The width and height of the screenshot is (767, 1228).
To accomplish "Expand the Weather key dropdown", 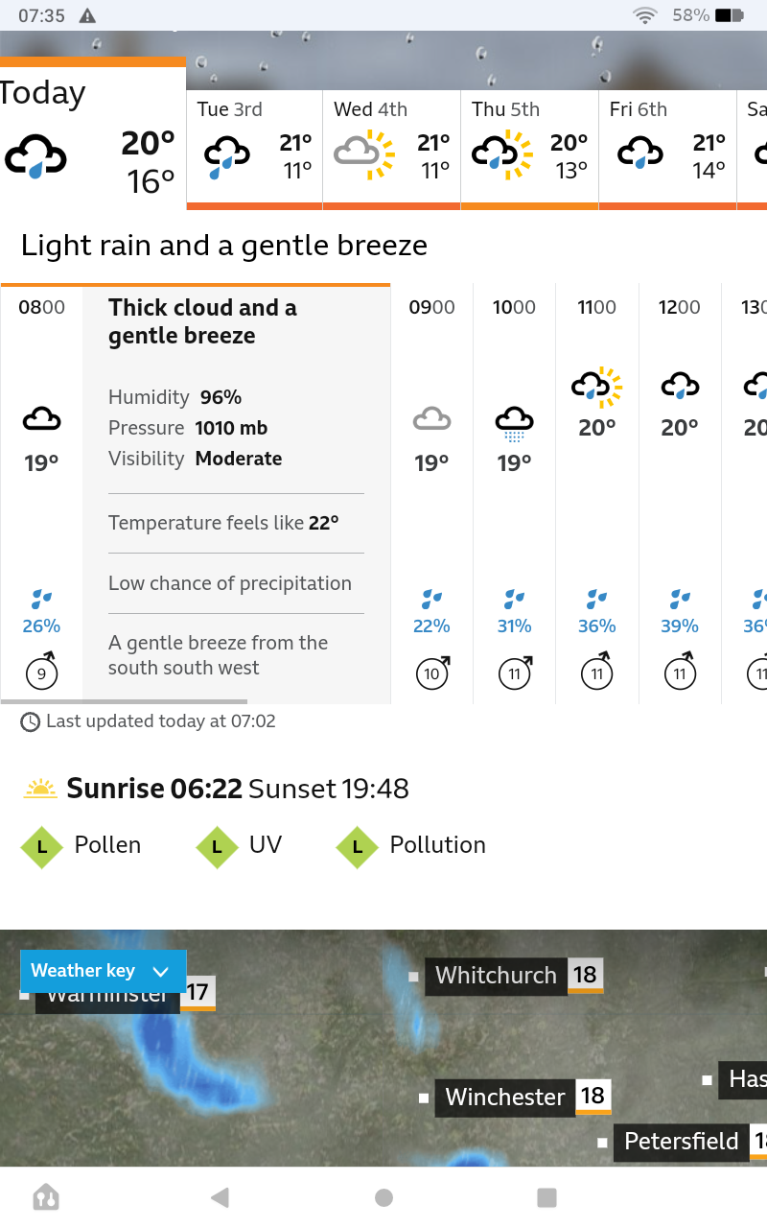I will pos(104,971).
